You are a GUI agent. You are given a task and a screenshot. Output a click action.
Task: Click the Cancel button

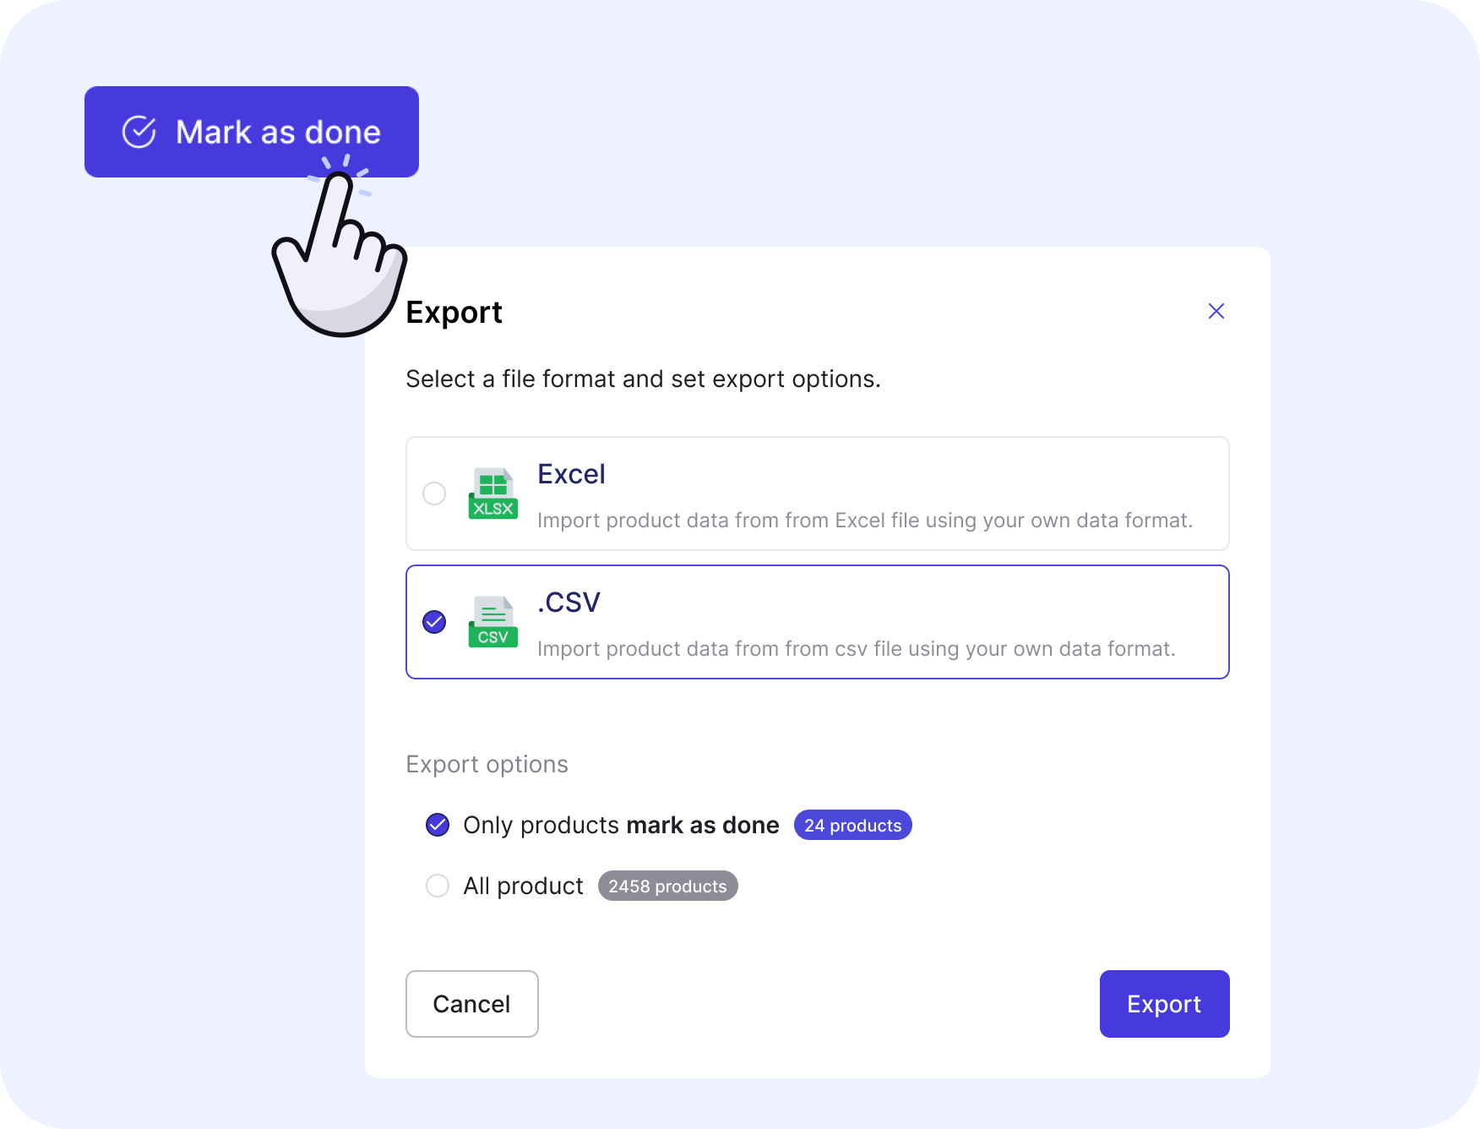(472, 1004)
